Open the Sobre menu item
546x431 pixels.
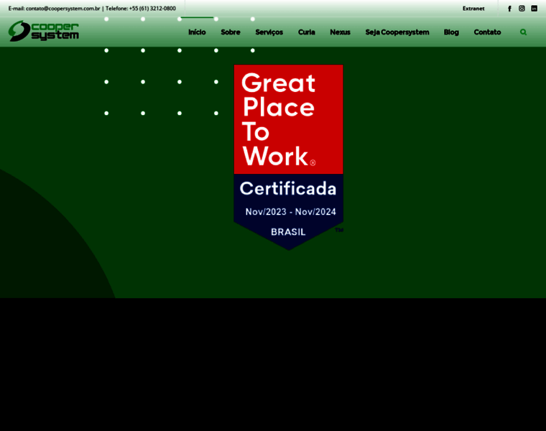(x=231, y=32)
